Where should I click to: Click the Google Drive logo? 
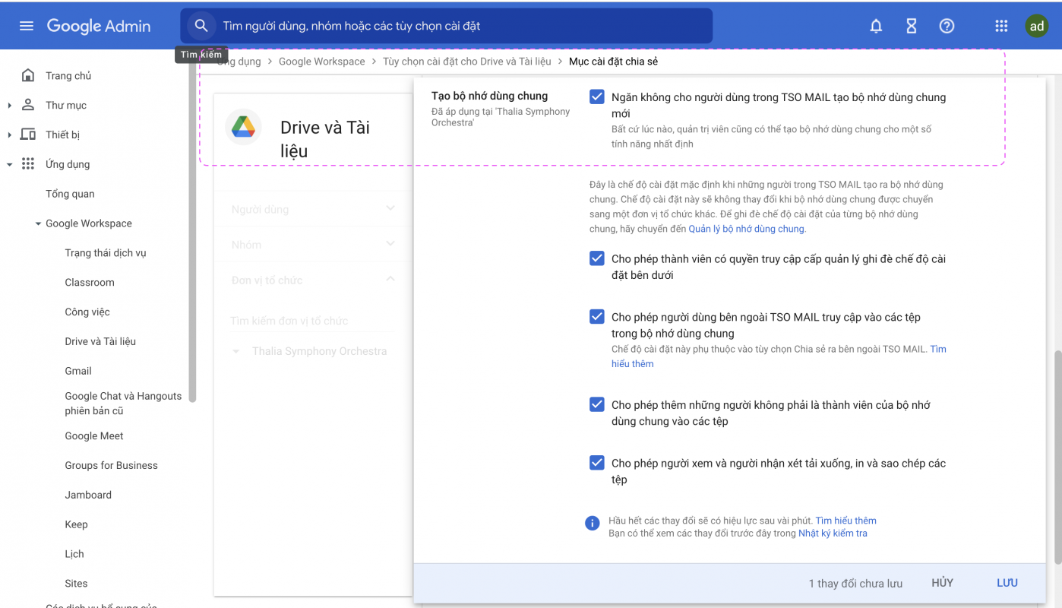pyautogui.click(x=244, y=127)
